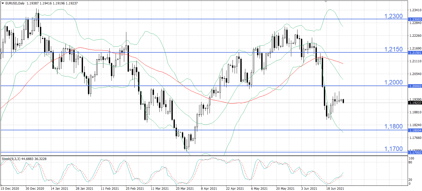Click the blue 1.21501 price tag
422x191 pixels.
tap(415, 53)
